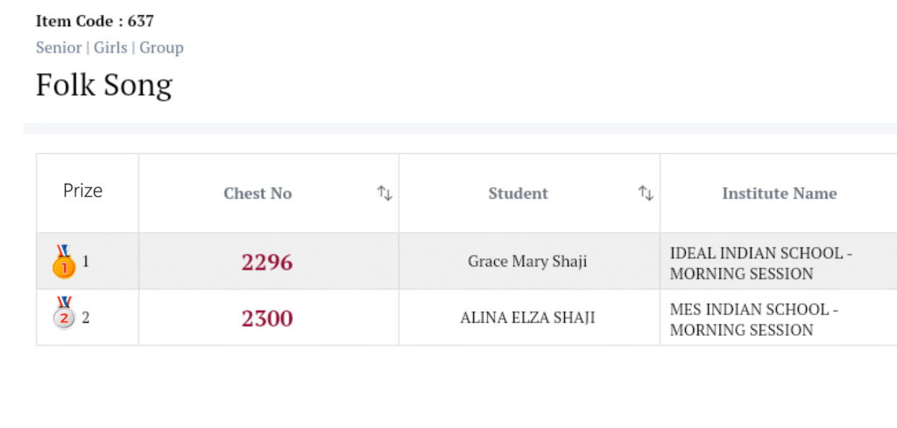Sort by Chest No using arrows icon
The image size is (897, 428).
point(385,193)
